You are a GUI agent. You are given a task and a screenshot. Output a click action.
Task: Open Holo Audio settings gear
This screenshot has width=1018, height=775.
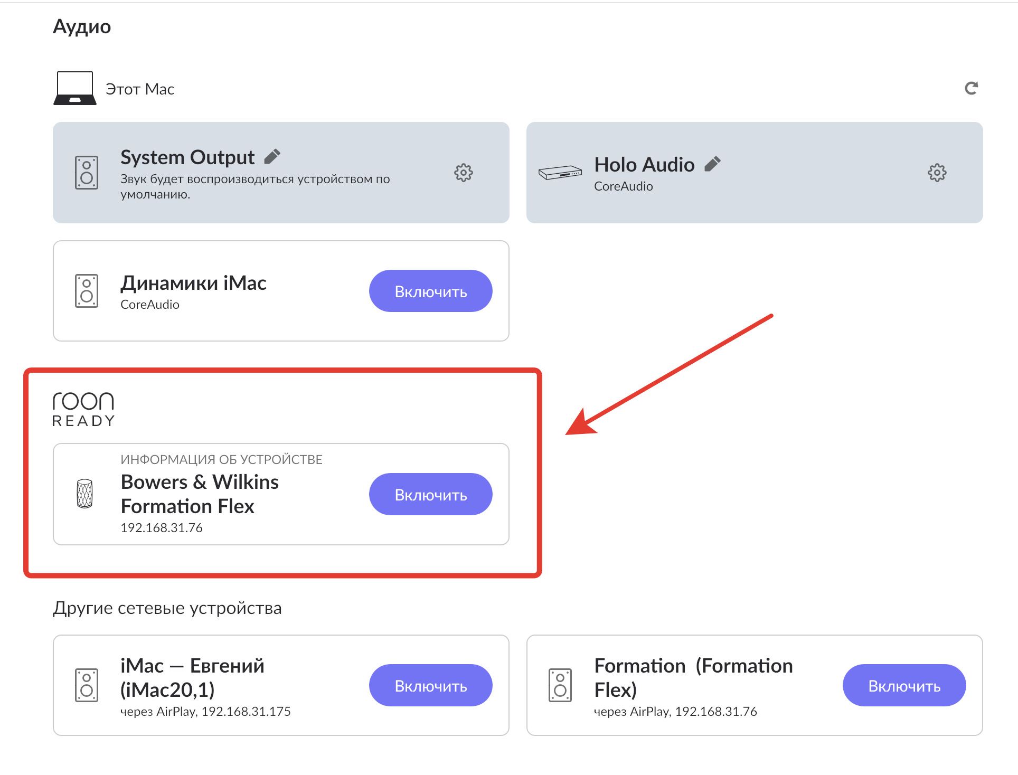(937, 173)
